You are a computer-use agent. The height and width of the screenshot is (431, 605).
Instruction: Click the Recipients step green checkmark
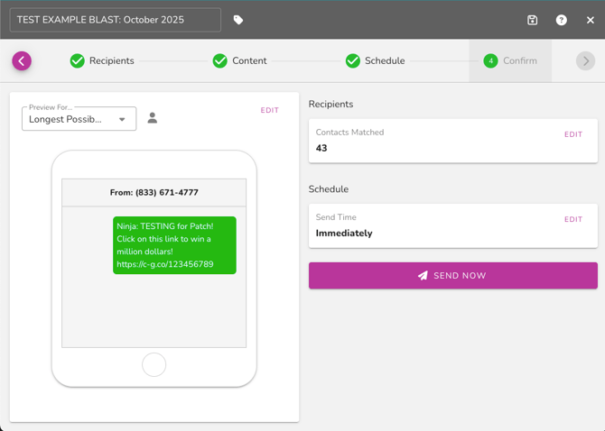(78, 60)
